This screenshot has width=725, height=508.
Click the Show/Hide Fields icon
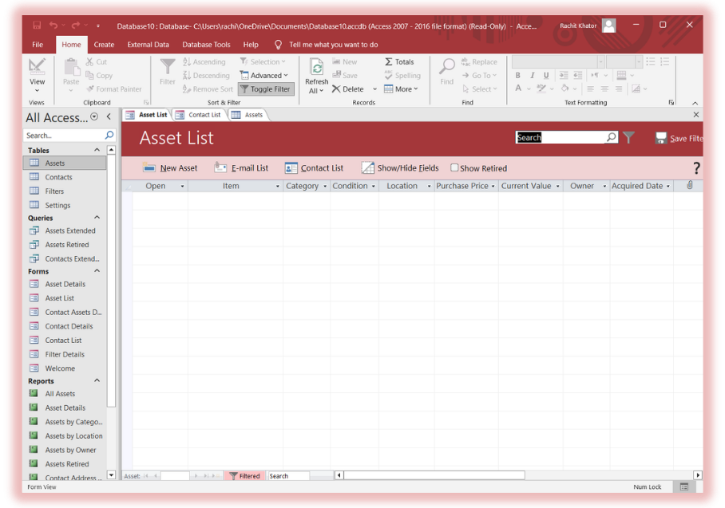(x=367, y=168)
